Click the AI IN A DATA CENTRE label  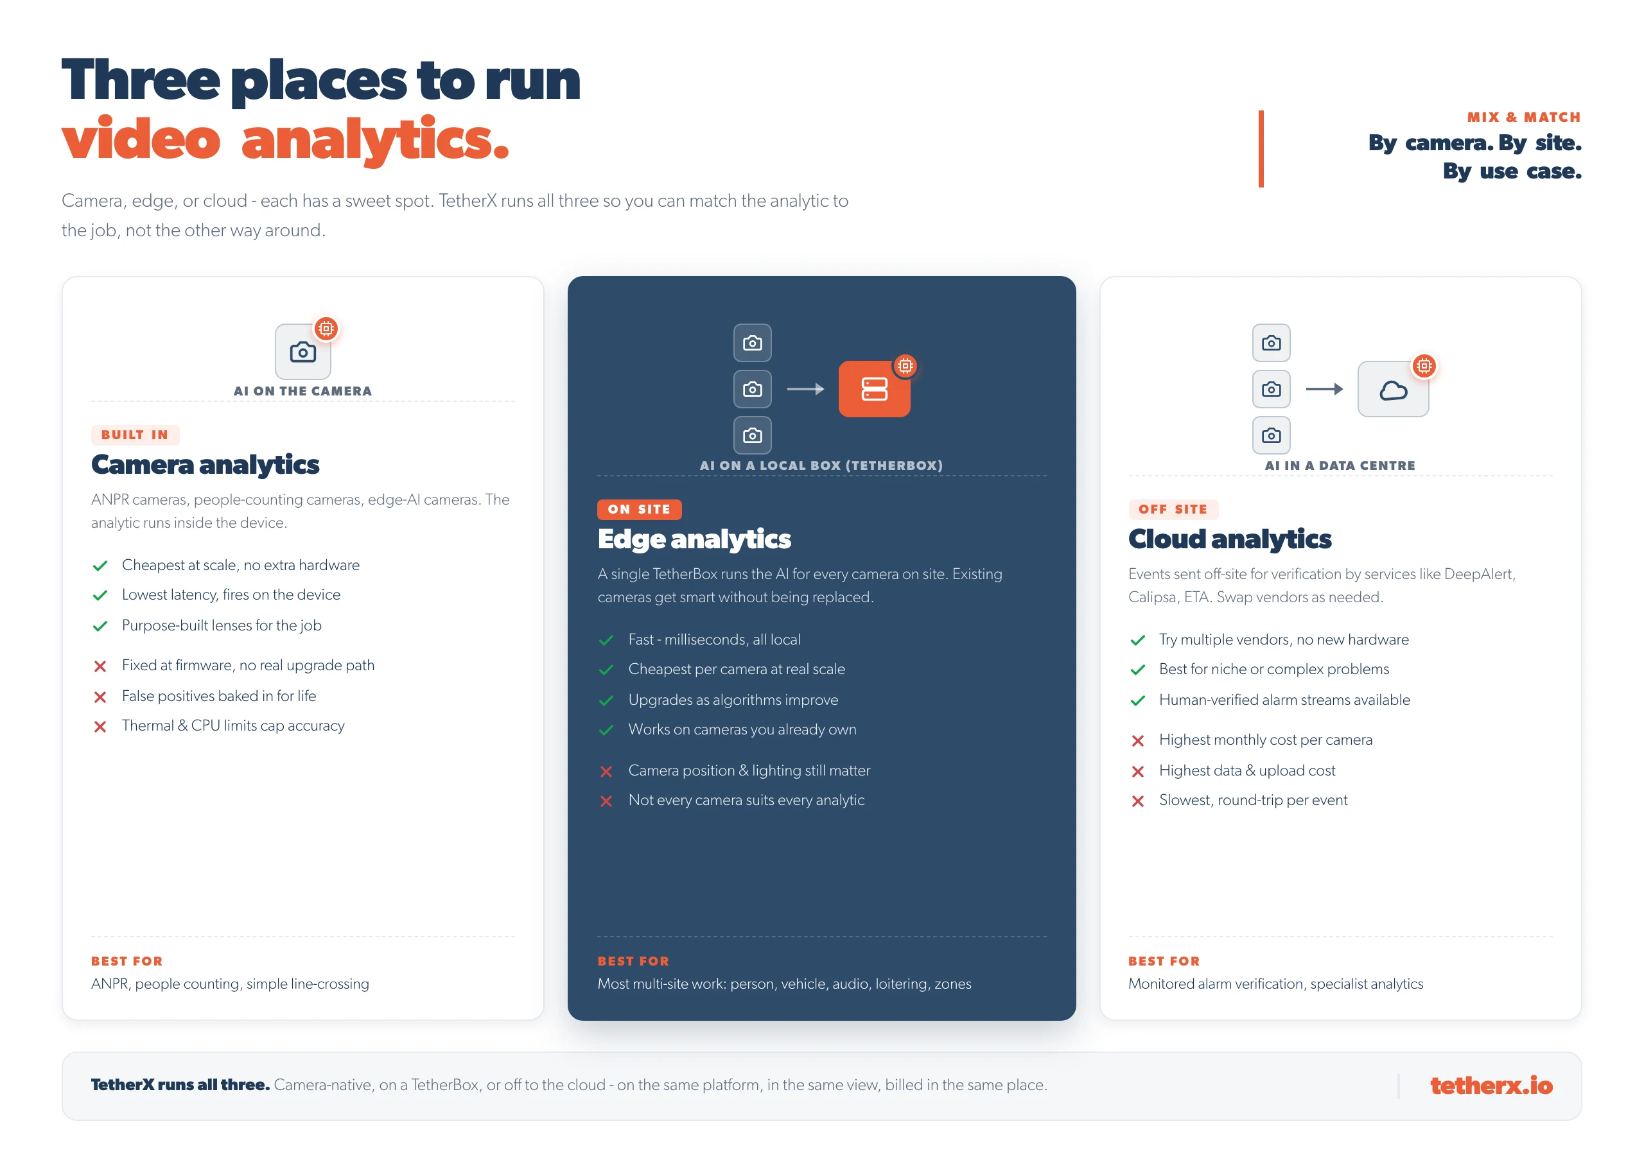coord(1340,465)
